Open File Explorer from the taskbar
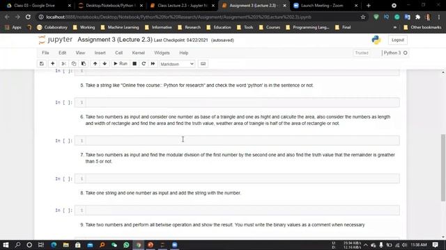The height and width of the screenshot is (250, 446). [66, 245]
